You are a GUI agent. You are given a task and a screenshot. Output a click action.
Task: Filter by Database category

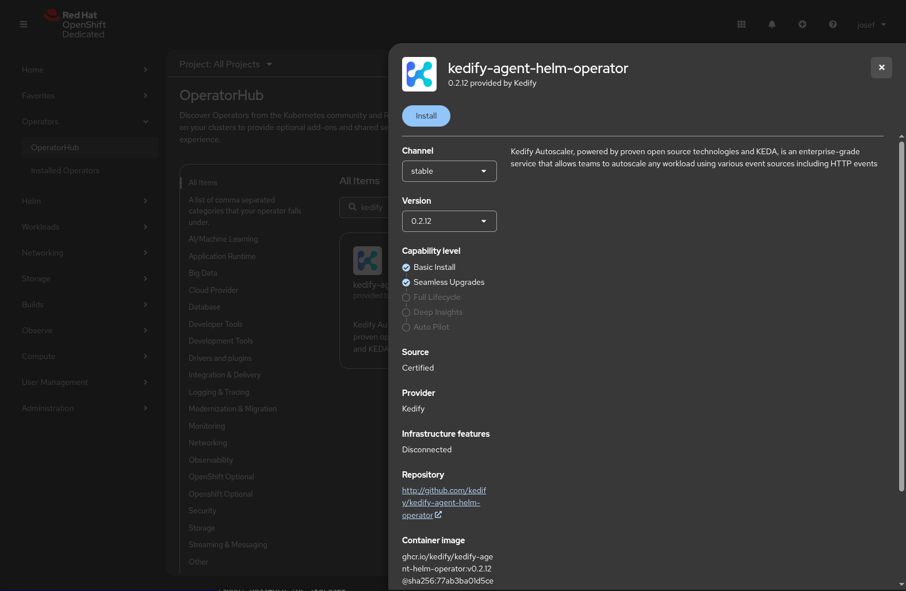[205, 307]
